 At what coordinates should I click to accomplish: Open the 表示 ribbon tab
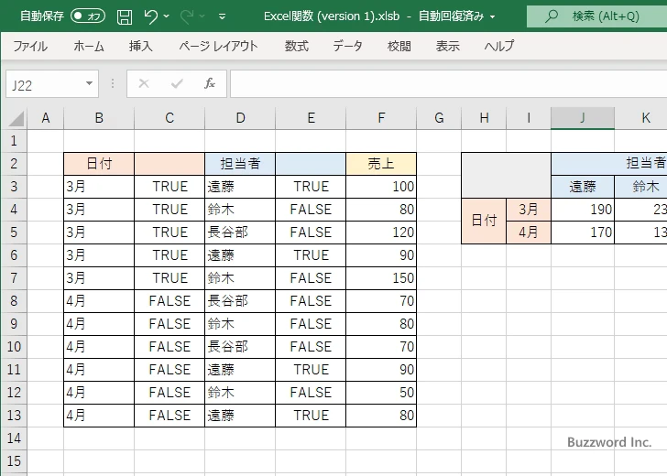(447, 46)
